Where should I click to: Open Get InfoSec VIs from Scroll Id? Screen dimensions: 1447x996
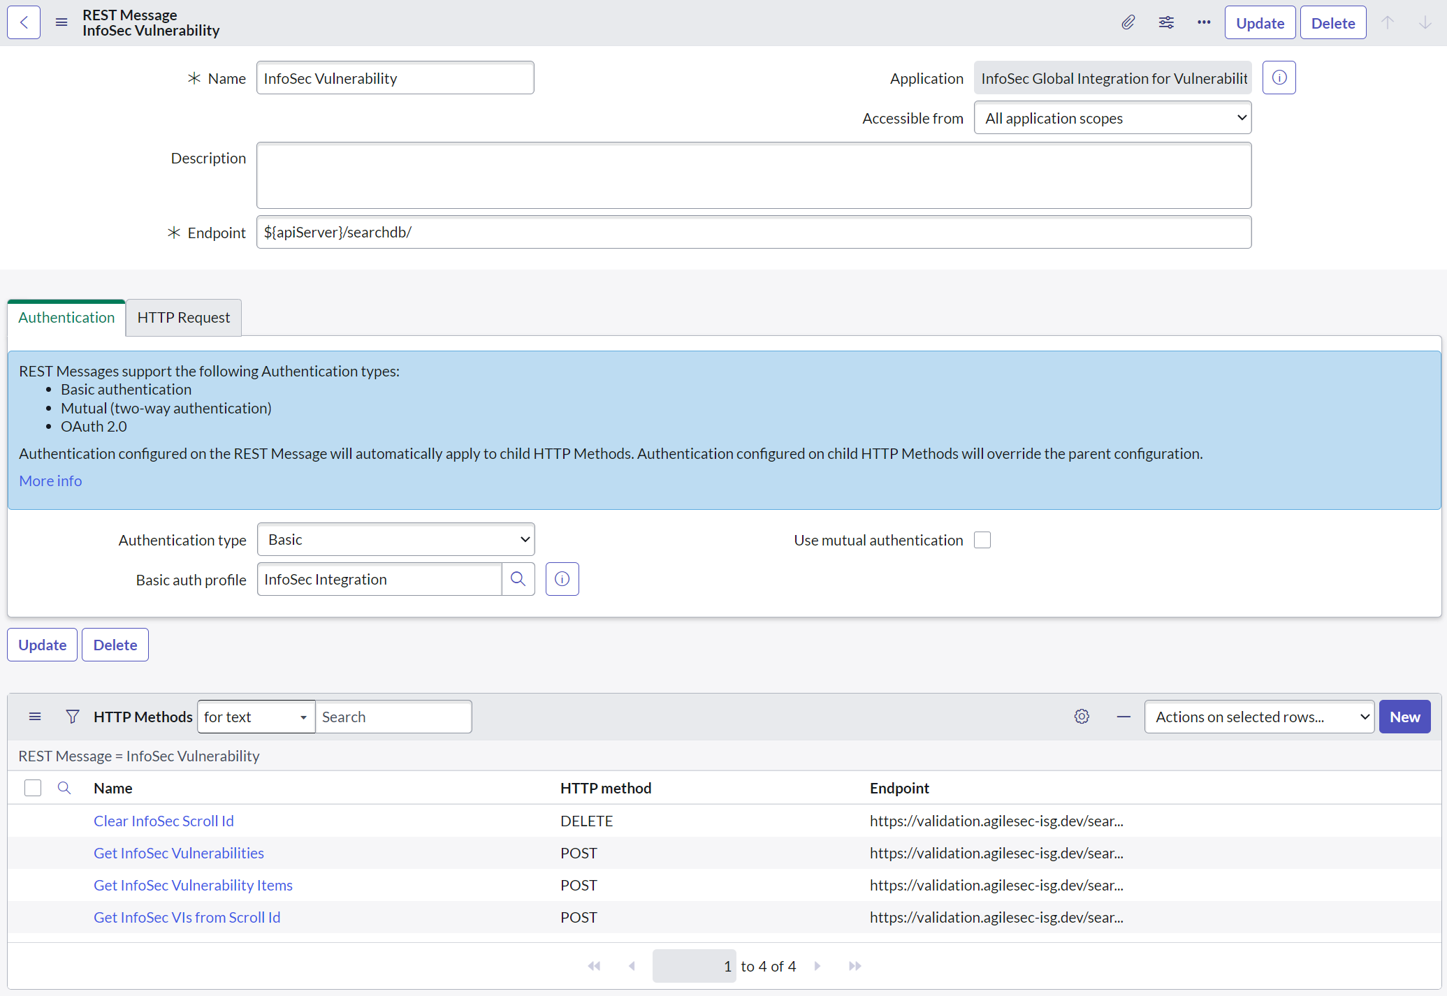(x=187, y=917)
